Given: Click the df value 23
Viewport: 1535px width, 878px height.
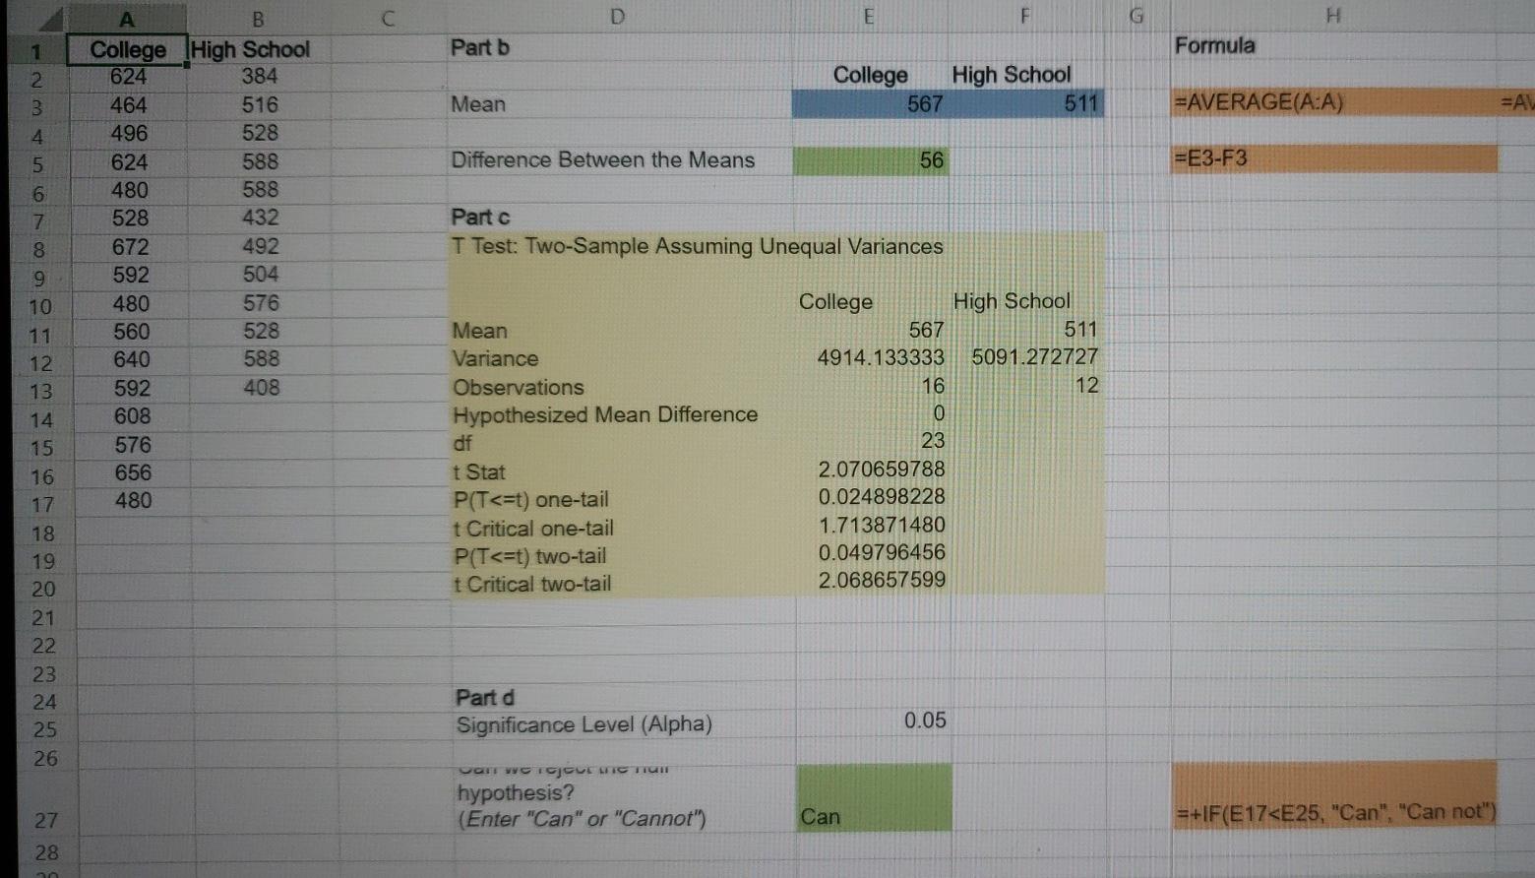Looking at the screenshot, I should click(x=933, y=441).
